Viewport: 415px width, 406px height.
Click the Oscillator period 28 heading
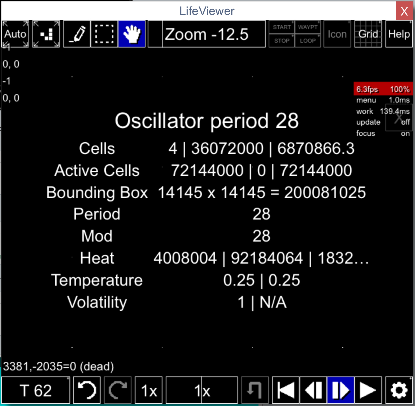[x=207, y=121]
